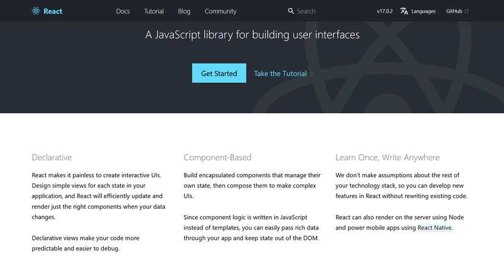This screenshot has width=504, height=260.
Task: Click paragraph starting "Build encapsulated components"
Action: click(252, 185)
